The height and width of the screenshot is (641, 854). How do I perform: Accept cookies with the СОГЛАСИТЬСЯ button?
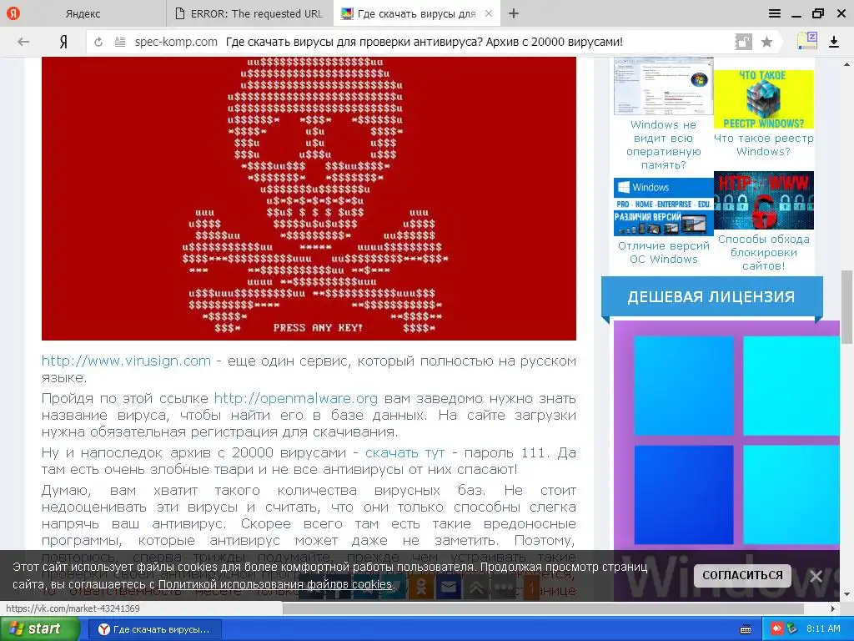[x=742, y=576]
